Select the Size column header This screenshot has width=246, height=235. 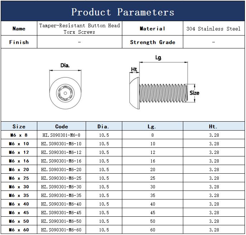click(x=19, y=126)
